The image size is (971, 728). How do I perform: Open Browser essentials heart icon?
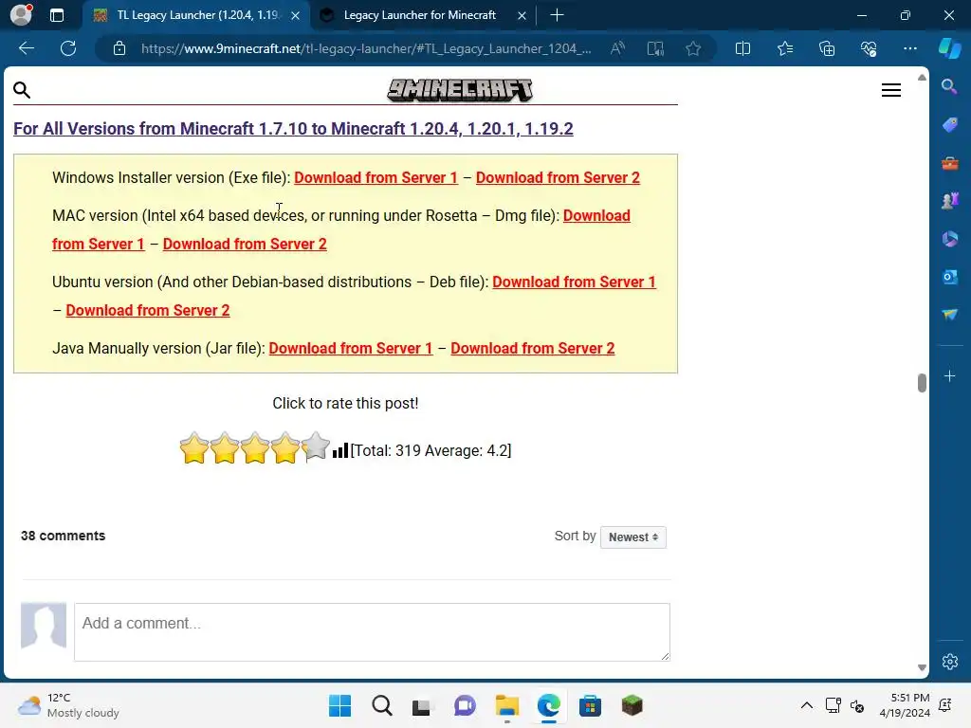[x=869, y=48]
